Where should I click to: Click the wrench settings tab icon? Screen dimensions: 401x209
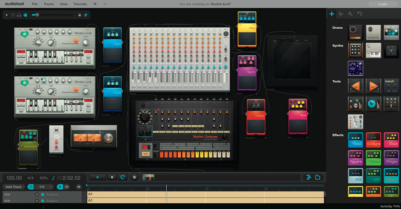350,14
